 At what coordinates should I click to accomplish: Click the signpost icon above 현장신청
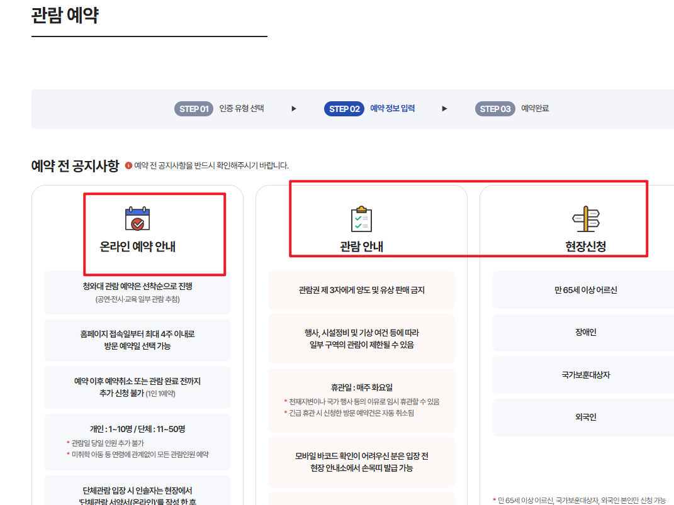[586, 219]
